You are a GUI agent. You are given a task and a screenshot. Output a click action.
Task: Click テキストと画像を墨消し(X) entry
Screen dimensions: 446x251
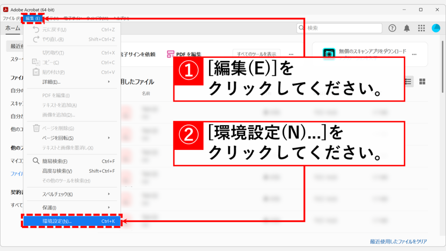(x=72, y=148)
